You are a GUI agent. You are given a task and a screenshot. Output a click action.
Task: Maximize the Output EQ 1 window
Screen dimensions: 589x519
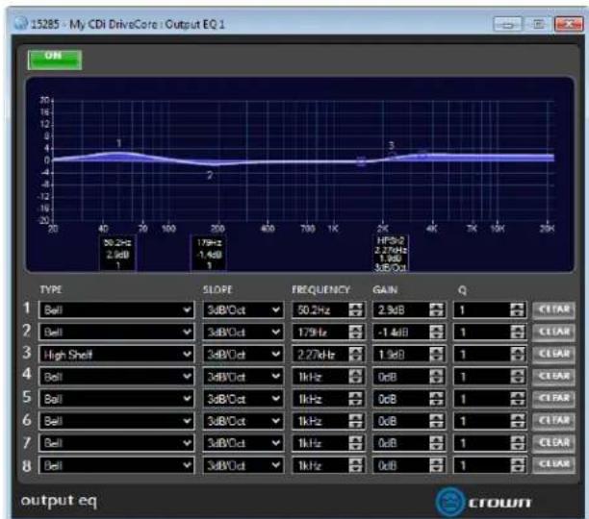point(538,24)
